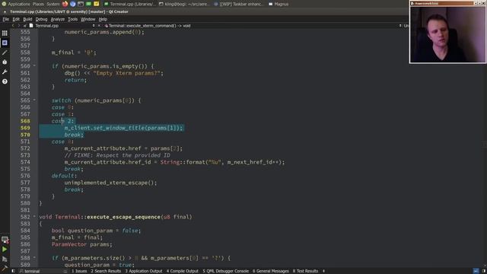
Task: Open the Compile Output pane
Action: point(183,271)
